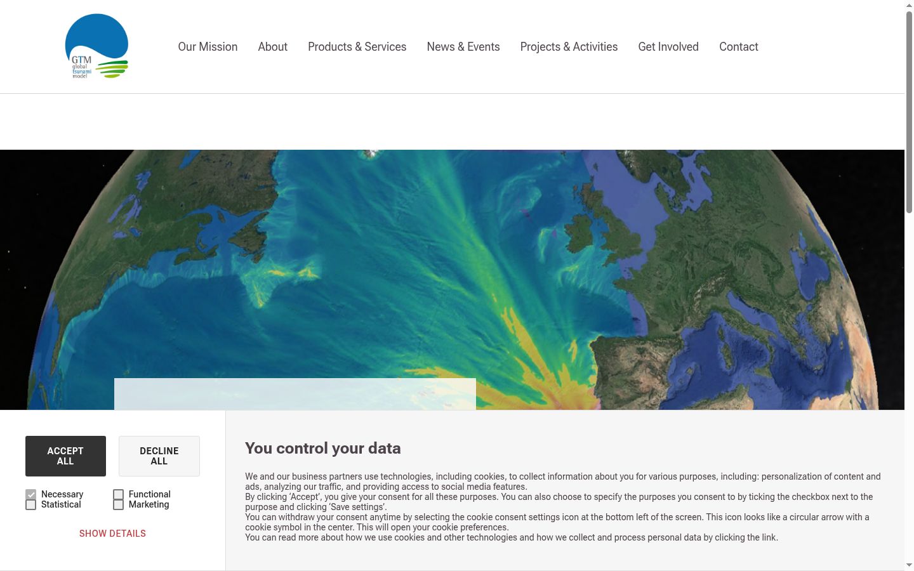Screen dimensions: 914x571
Task: Expand cookie info with Show Details
Action: (x=112, y=534)
